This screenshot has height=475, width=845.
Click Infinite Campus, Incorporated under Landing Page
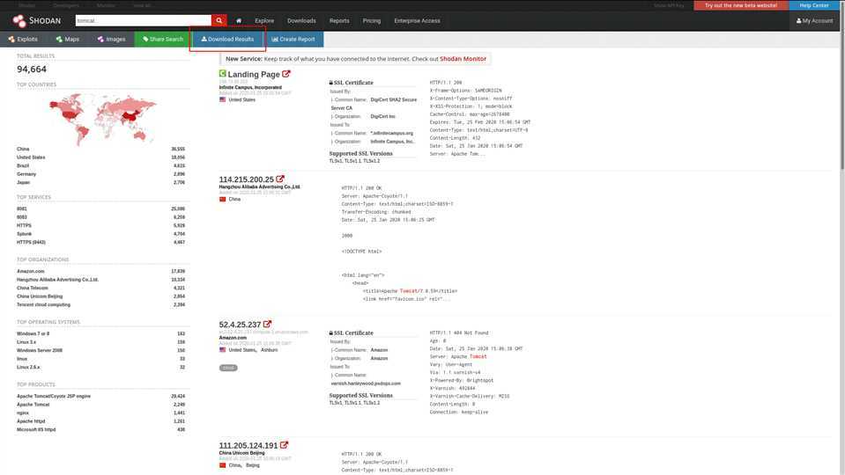tap(250, 87)
